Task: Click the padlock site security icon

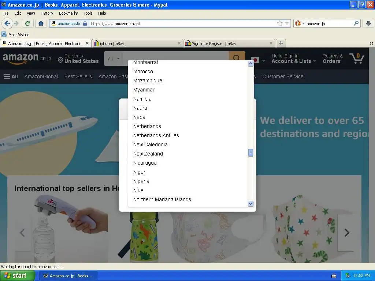Action: tap(85, 24)
